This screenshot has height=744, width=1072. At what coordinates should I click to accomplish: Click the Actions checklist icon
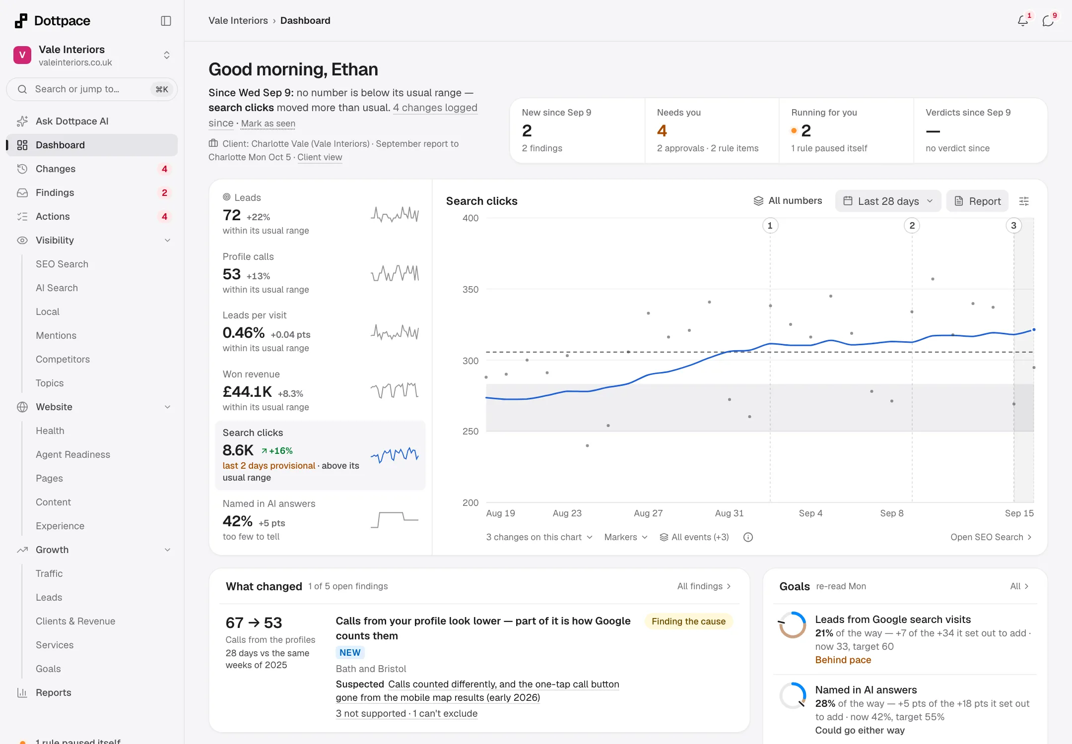pos(22,217)
